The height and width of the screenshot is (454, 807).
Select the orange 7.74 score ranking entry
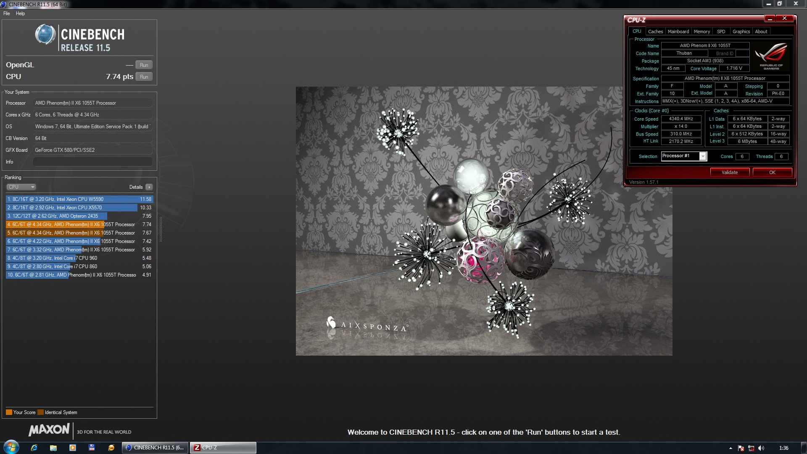pos(79,224)
